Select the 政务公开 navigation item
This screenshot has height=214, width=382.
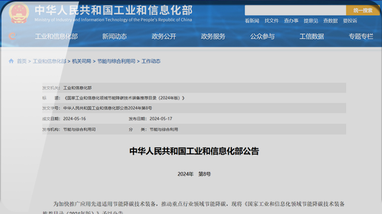[164, 37]
